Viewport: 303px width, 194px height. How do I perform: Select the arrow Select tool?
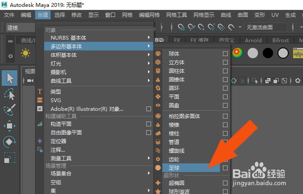click(10, 78)
